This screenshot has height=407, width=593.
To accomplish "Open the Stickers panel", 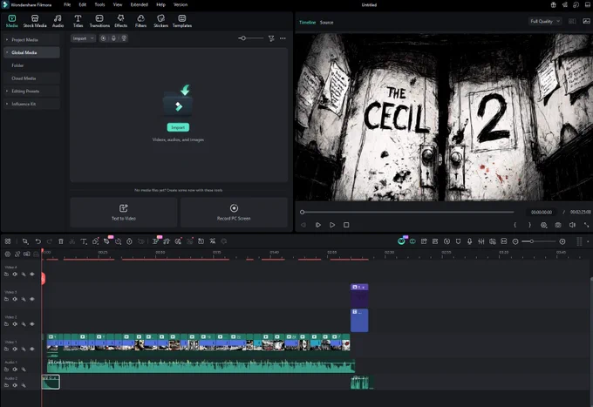I will tap(160, 21).
